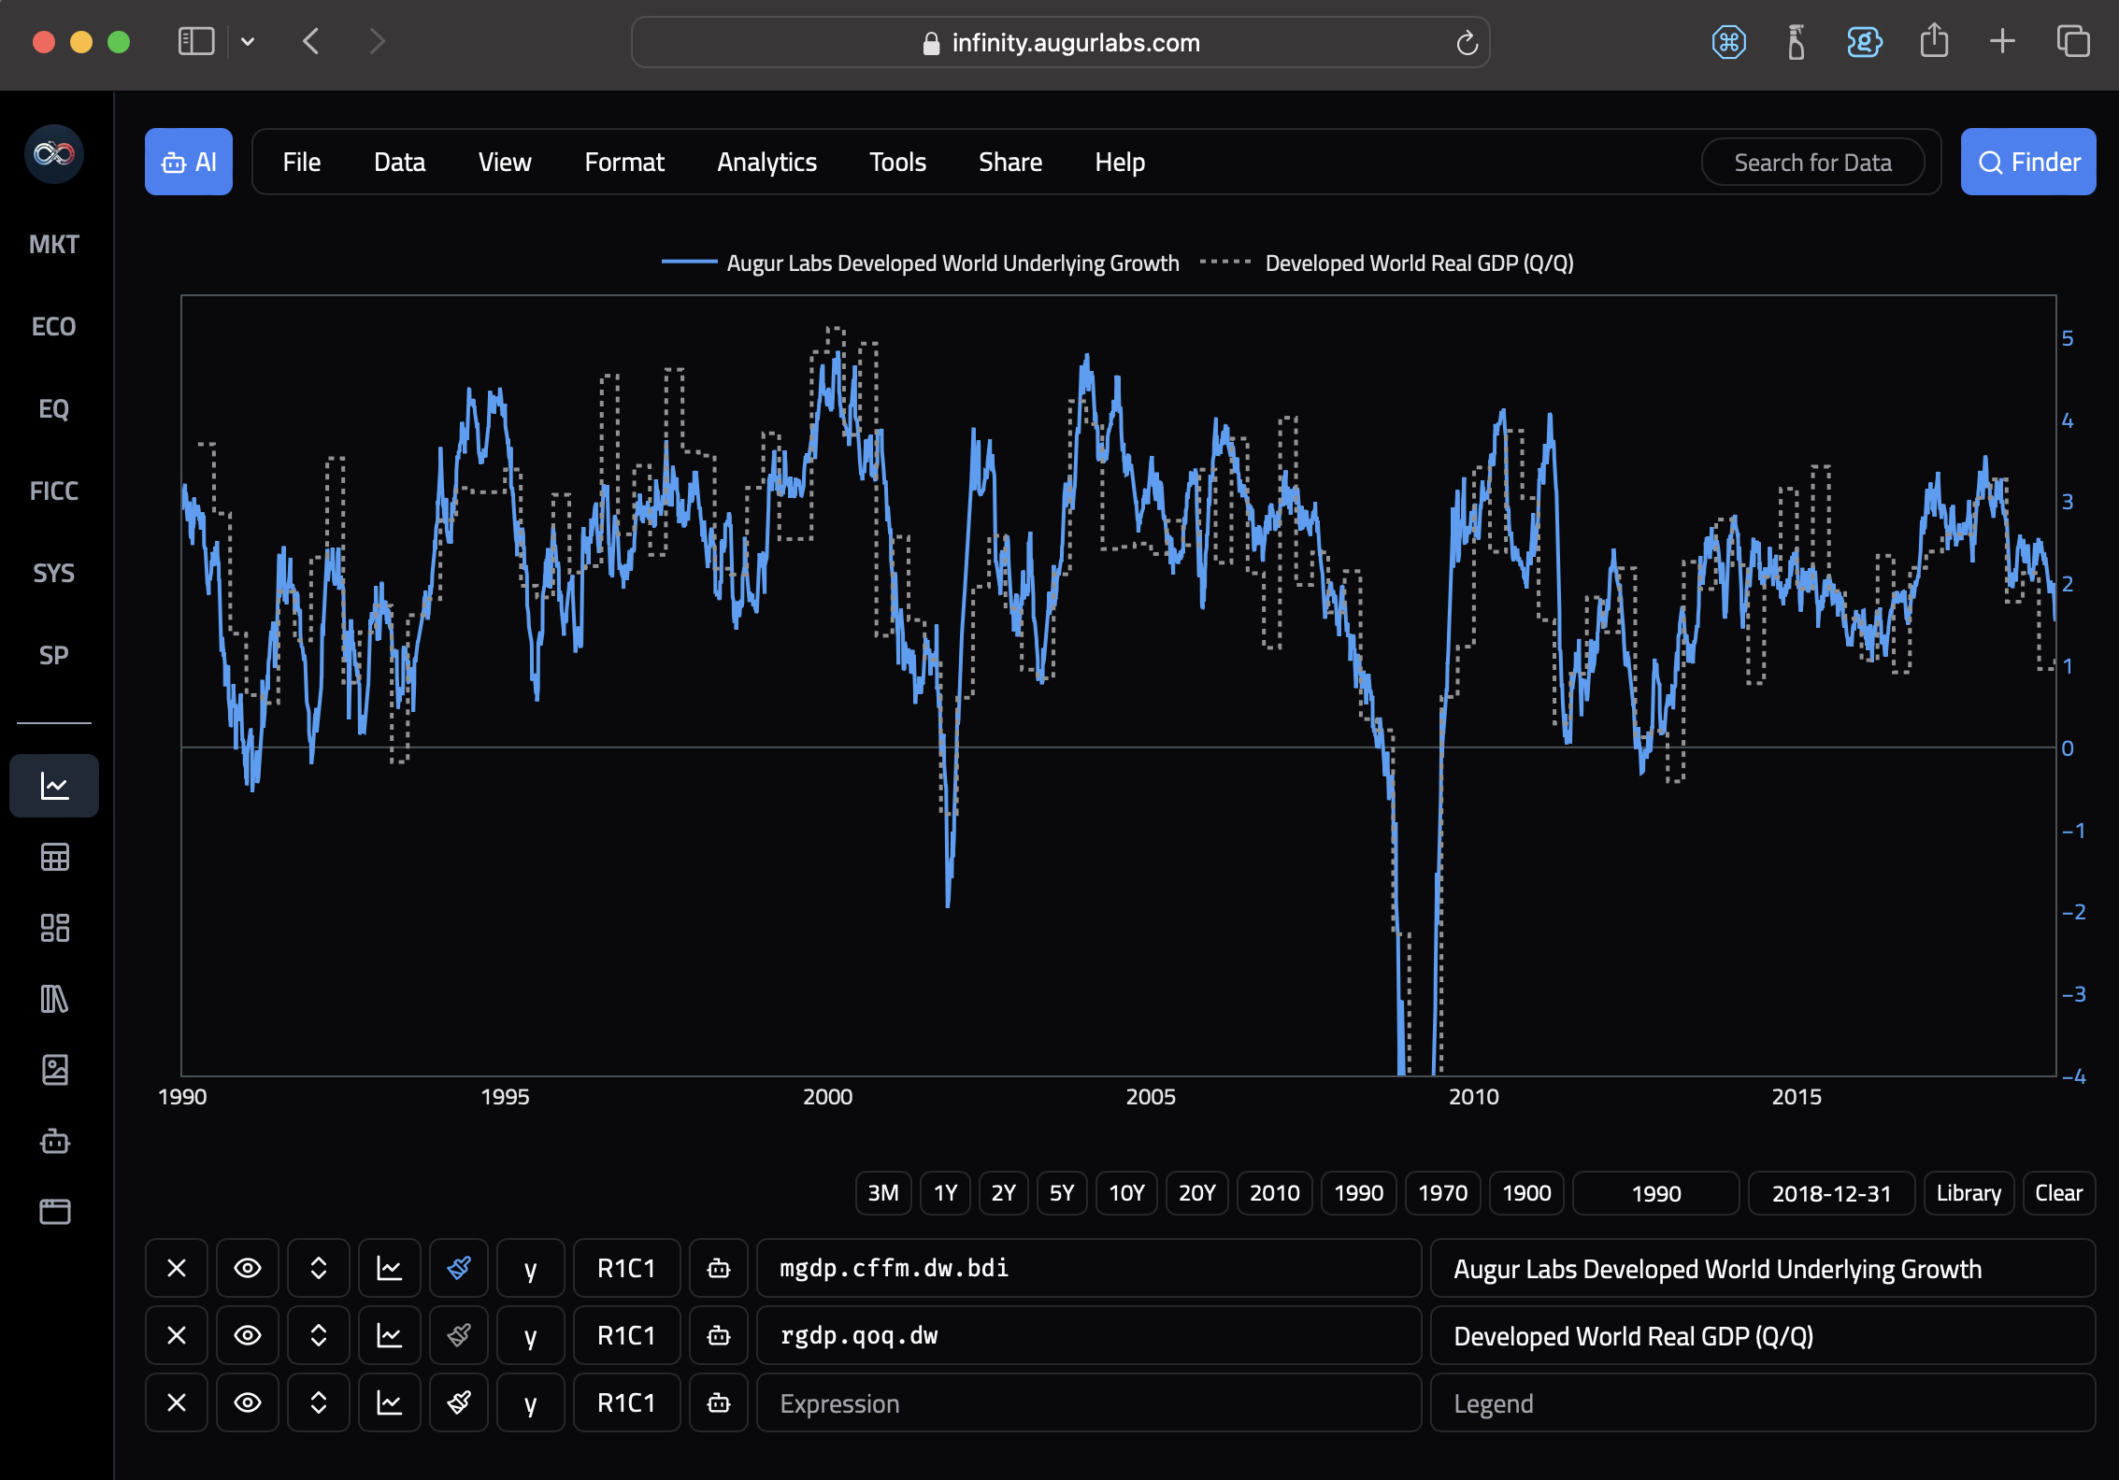The image size is (2119, 1480).
Task: Expand the reorder control on the first series row
Action: pyautogui.click(x=318, y=1268)
